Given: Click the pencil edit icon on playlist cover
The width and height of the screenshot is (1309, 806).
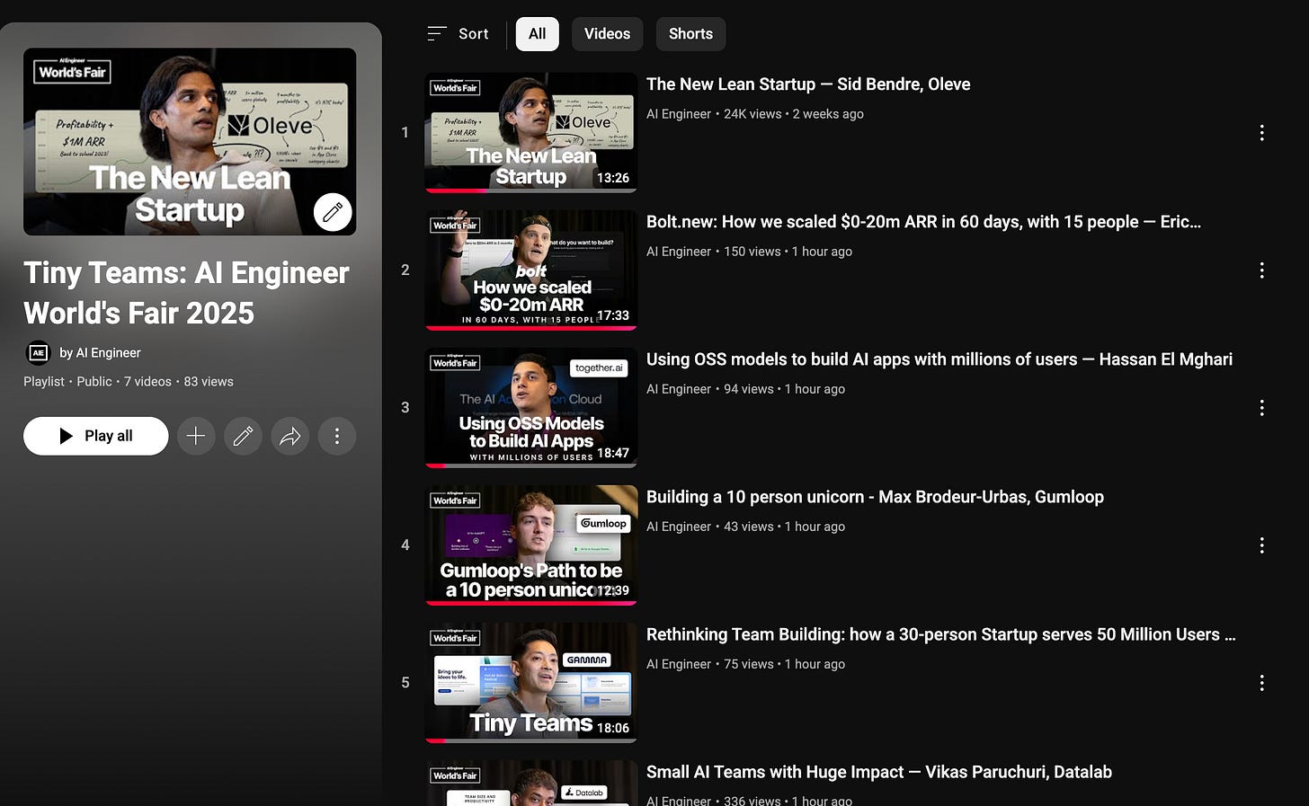Looking at the screenshot, I should [333, 213].
